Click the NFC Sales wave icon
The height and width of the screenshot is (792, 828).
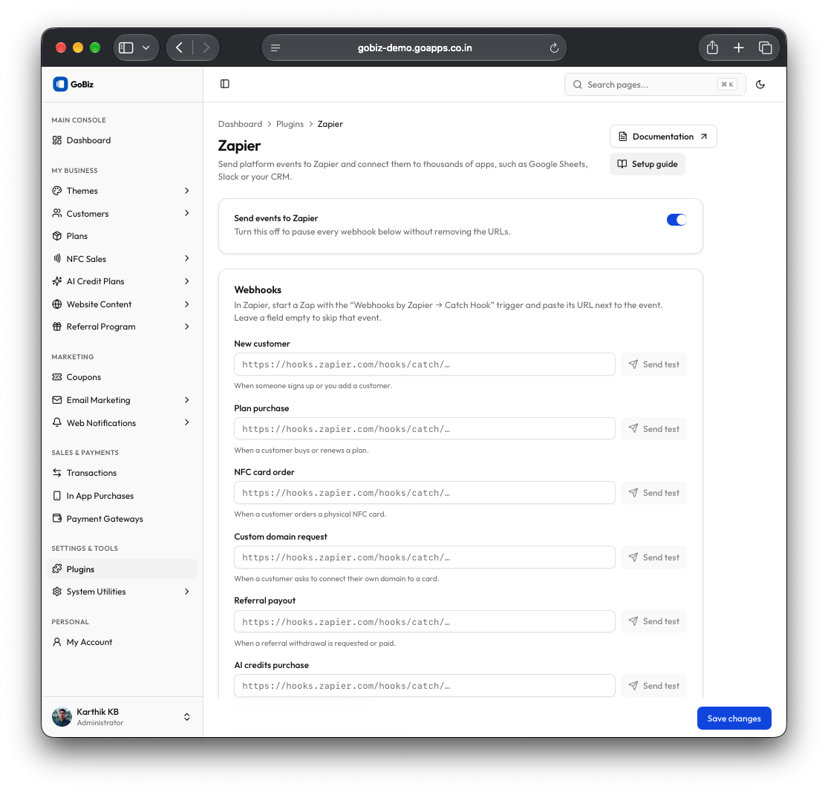coord(57,259)
